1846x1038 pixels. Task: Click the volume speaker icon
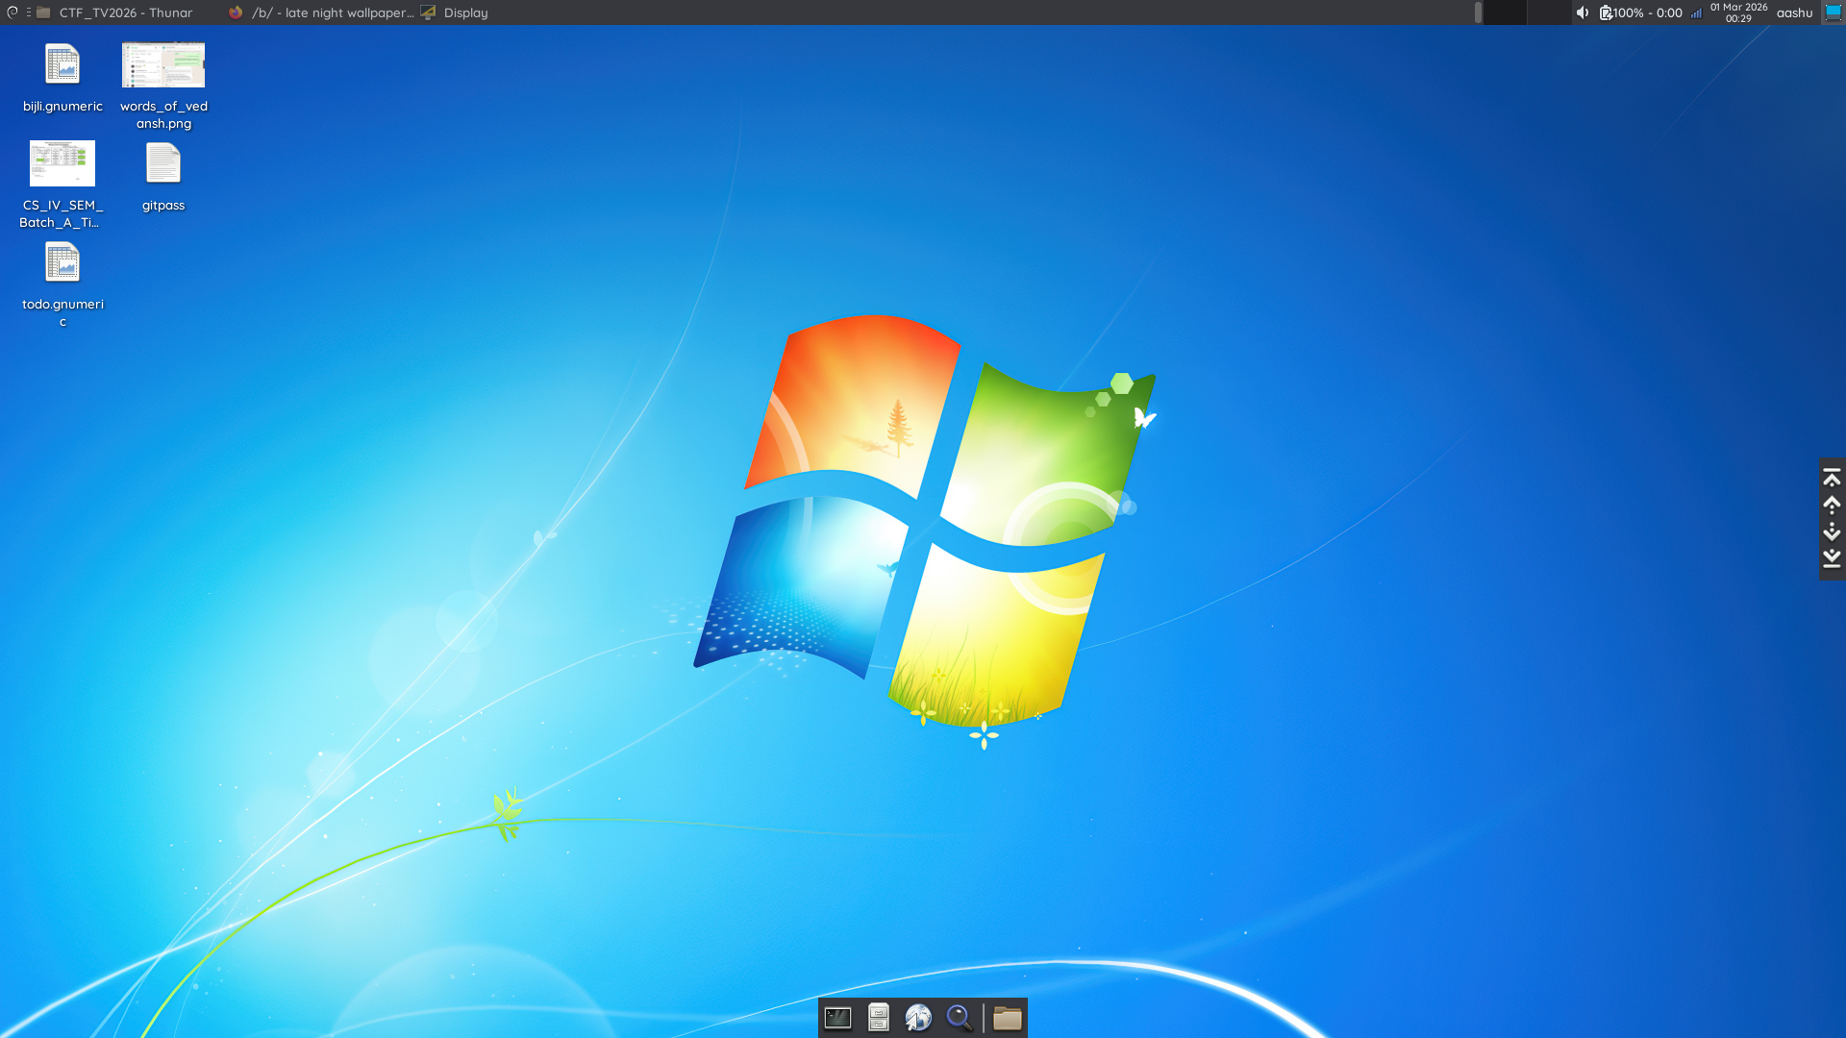pos(1582,12)
